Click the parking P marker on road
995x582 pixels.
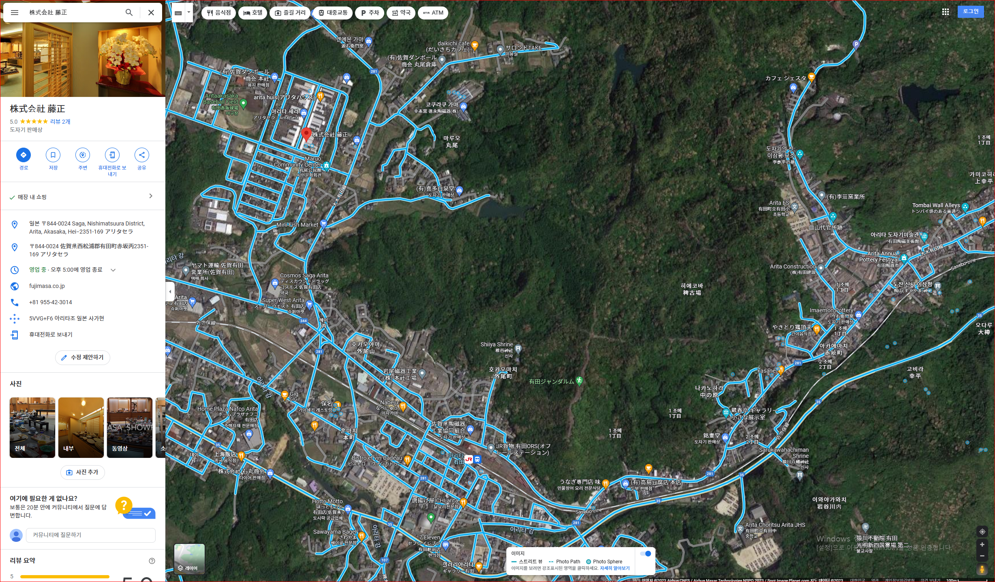coord(856,45)
